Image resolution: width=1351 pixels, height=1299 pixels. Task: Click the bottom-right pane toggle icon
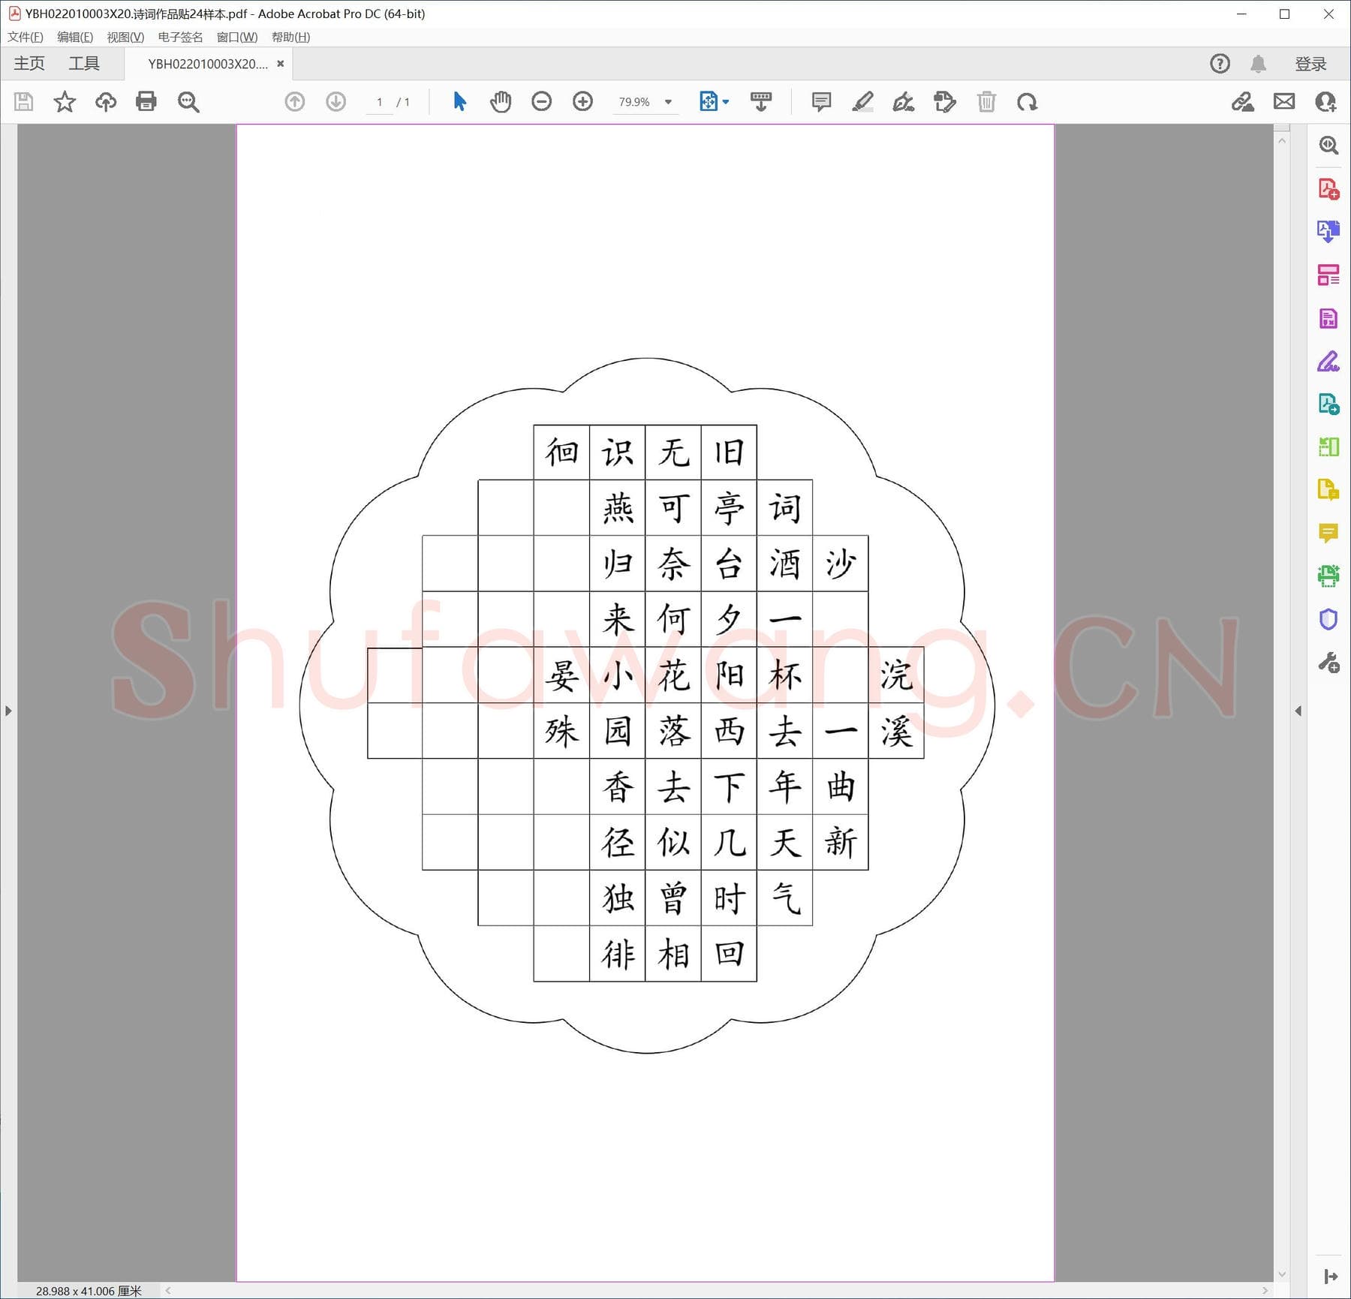(x=1330, y=1276)
